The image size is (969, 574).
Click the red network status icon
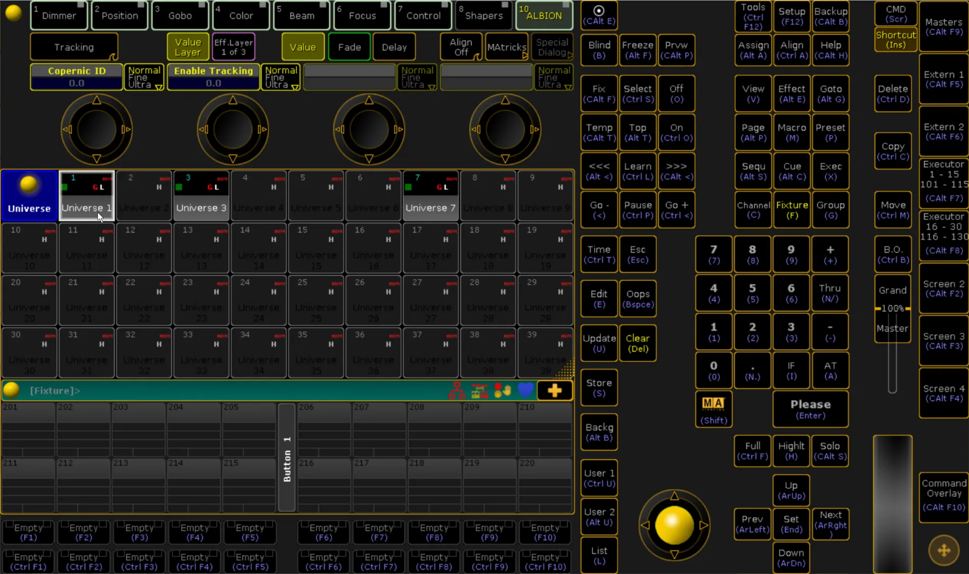point(456,391)
